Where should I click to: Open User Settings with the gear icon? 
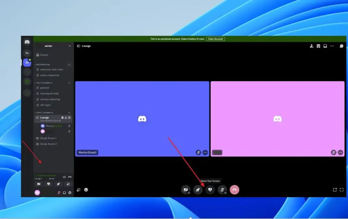click(69, 192)
